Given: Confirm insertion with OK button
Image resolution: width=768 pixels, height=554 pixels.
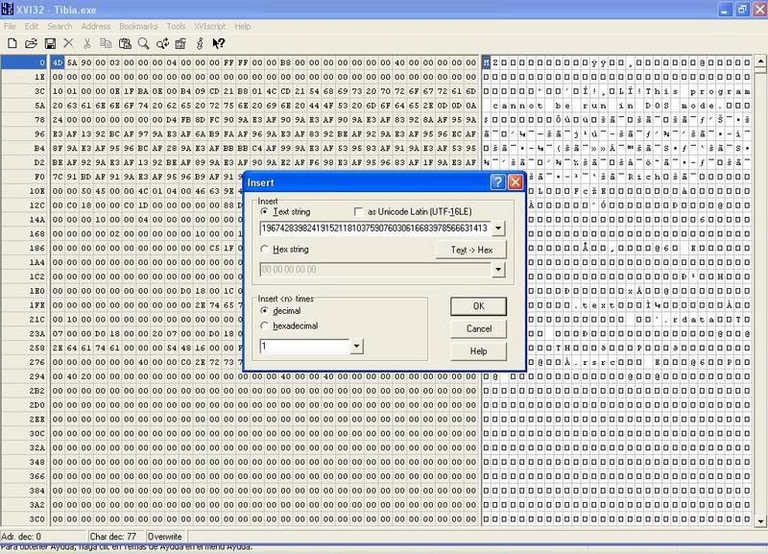Looking at the screenshot, I should 478,306.
